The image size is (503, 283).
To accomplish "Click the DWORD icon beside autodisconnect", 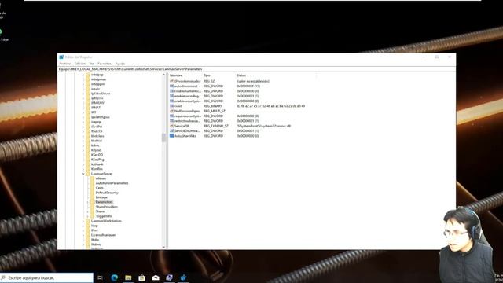I will pyautogui.click(x=171, y=86).
